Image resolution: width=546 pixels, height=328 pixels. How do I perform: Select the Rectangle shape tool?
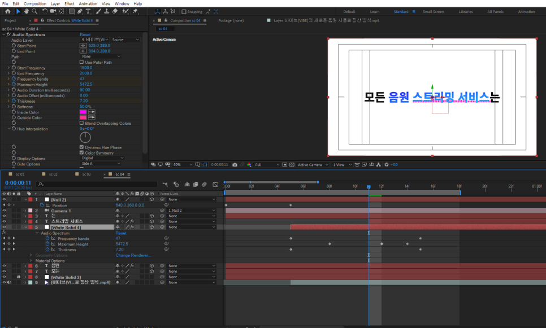coord(71,11)
